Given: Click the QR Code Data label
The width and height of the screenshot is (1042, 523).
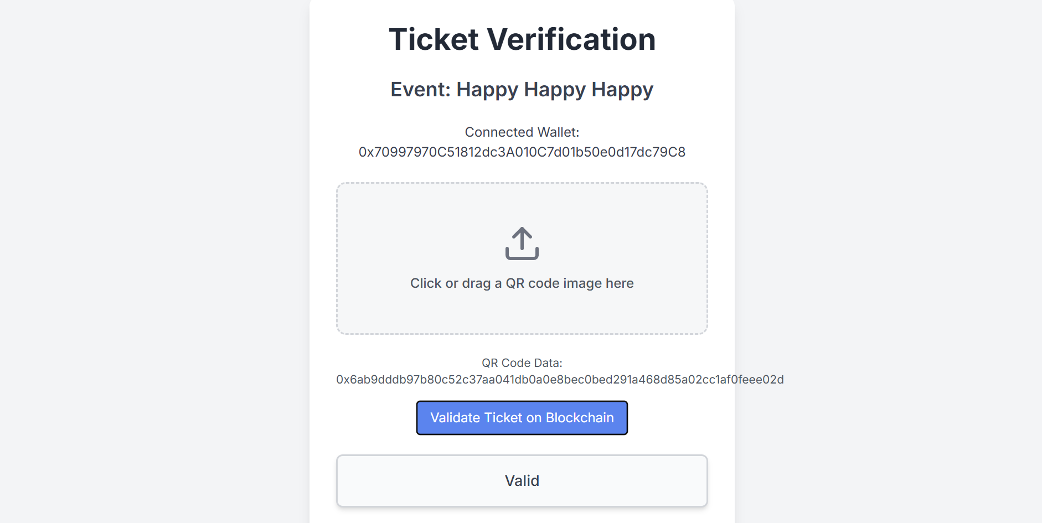Looking at the screenshot, I should [521, 363].
